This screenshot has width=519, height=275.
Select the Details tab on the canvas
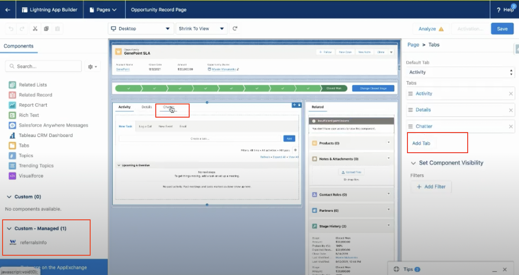(x=147, y=107)
